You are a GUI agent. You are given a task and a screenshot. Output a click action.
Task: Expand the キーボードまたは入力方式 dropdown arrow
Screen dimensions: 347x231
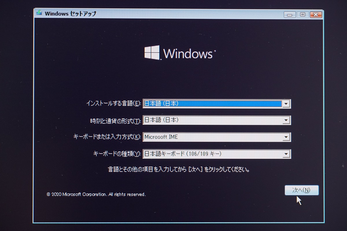(286, 137)
